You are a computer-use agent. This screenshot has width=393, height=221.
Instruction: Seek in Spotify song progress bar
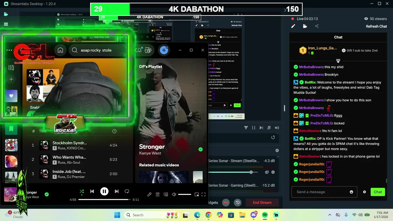tap(104, 200)
